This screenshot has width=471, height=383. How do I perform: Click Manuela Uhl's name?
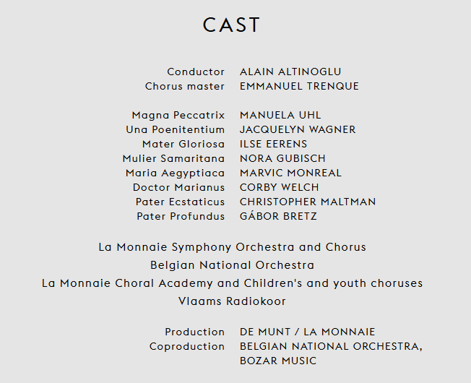(280, 115)
